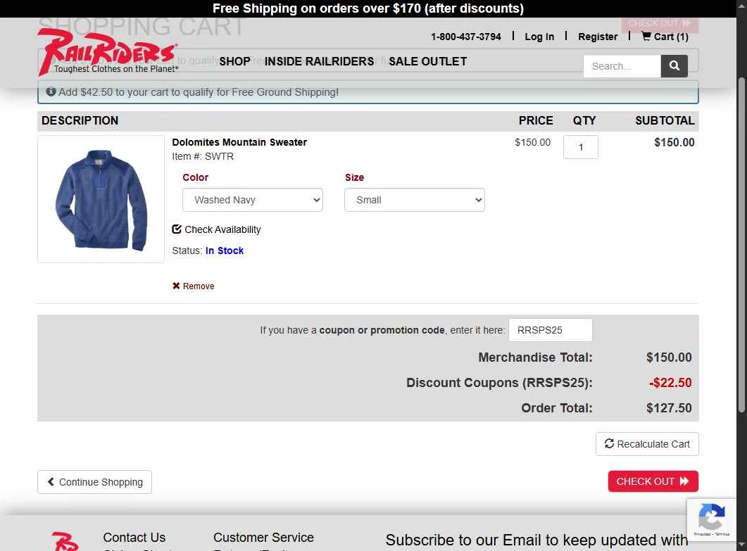Click the Recalculate Cart button

coord(647,444)
